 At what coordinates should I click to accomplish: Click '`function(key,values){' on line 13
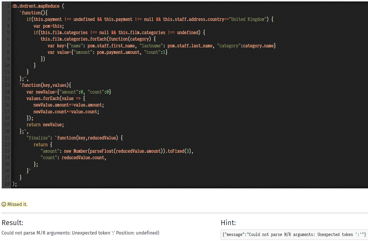(45, 85)
